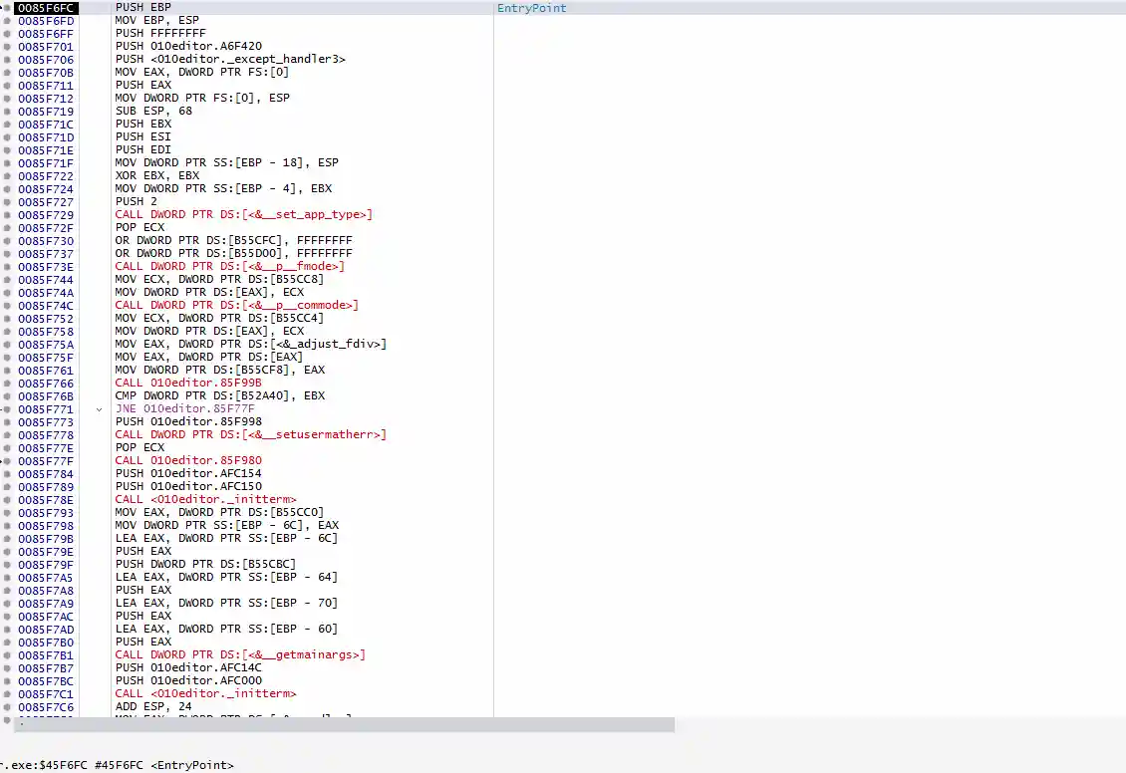1126x773 pixels.
Task: Select the address 0085F706 in the address column
Action: click(x=46, y=60)
